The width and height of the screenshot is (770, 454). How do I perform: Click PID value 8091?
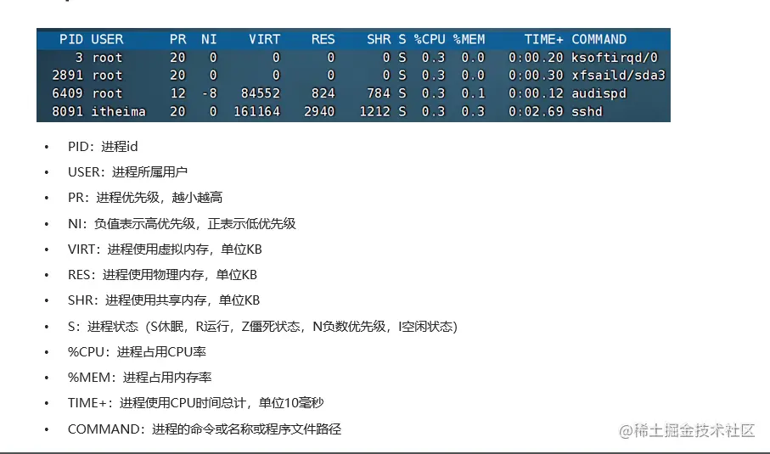point(67,111)
